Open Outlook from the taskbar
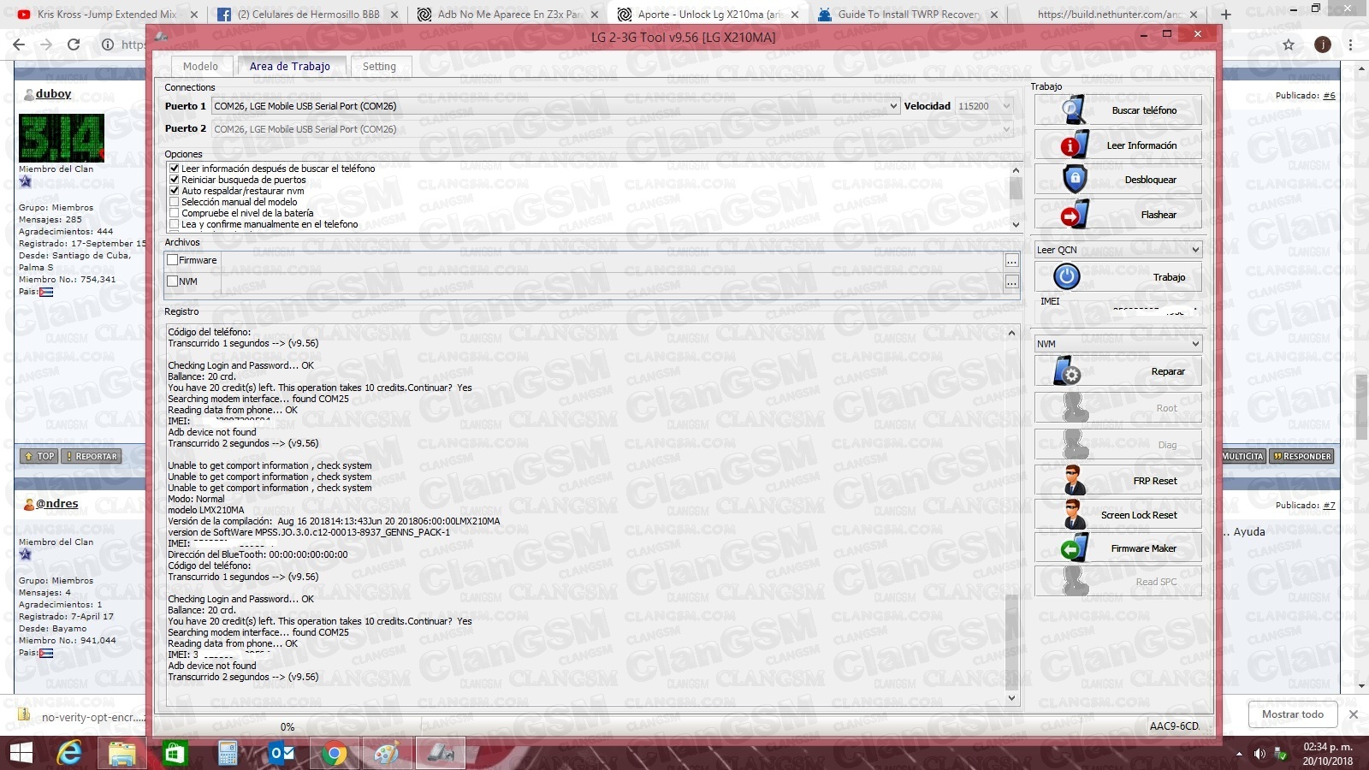Image resolution: width=1369 pixels, height=770 pixels. click(x=281, y=753)
